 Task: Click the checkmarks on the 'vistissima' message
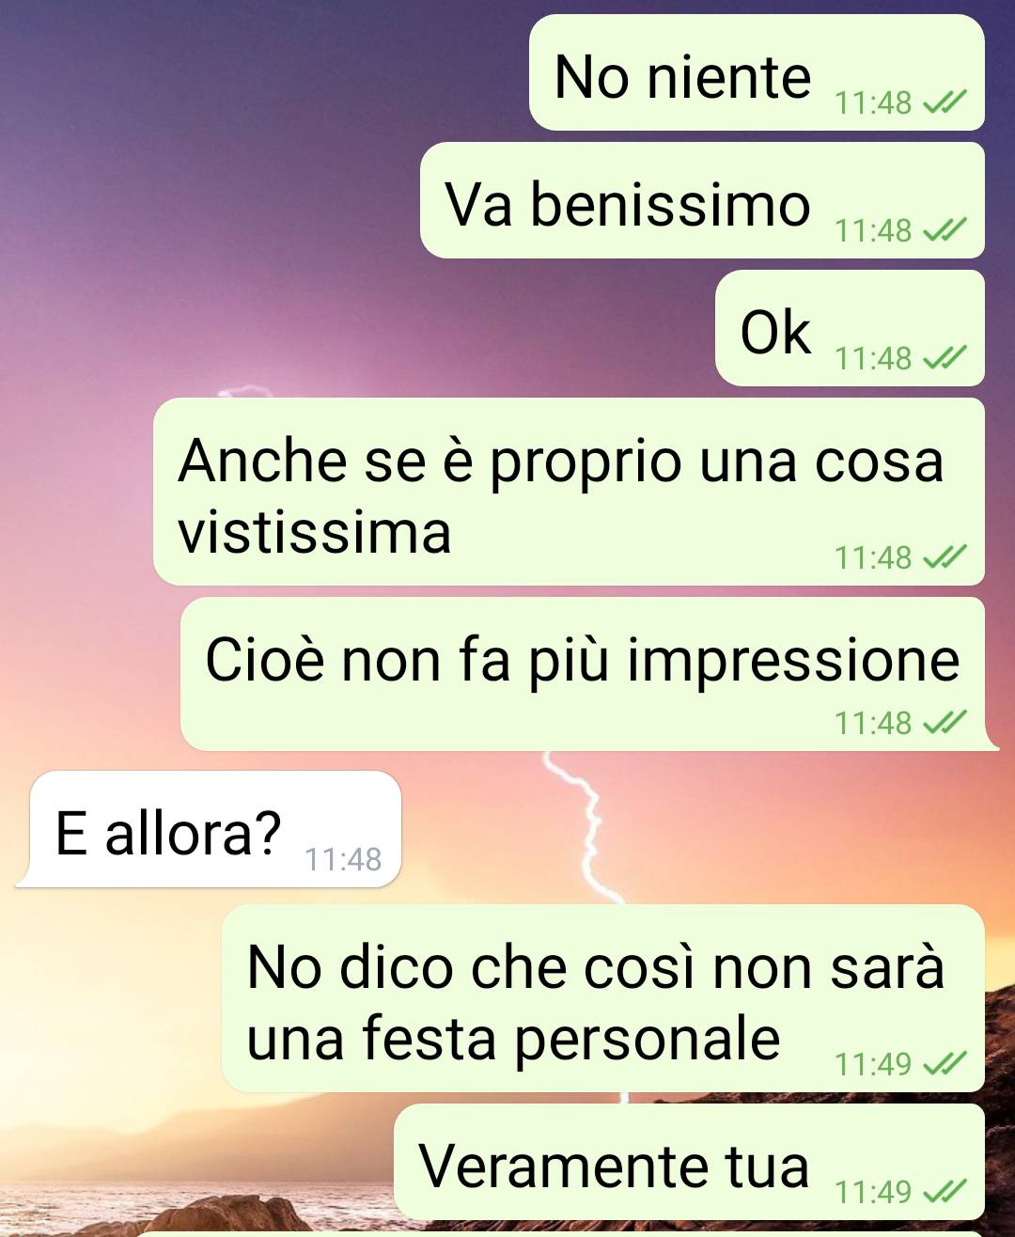tap(944, 556)
